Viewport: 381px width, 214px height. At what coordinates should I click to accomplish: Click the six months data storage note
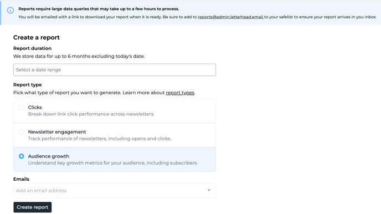pos(79,56)
